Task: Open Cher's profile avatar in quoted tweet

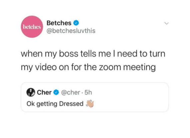Action: (x=31, y=92)
